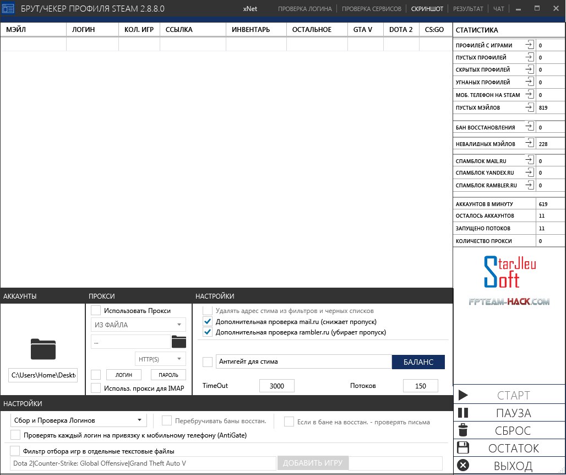This screenshot has width=566, height=475.
Task: Reset stats with СБРОС text
Action: click(513, 430)
